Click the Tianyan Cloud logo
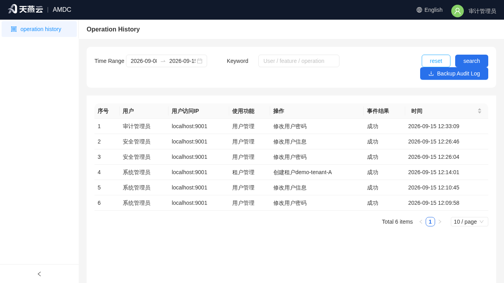 [x=25, y=9]
